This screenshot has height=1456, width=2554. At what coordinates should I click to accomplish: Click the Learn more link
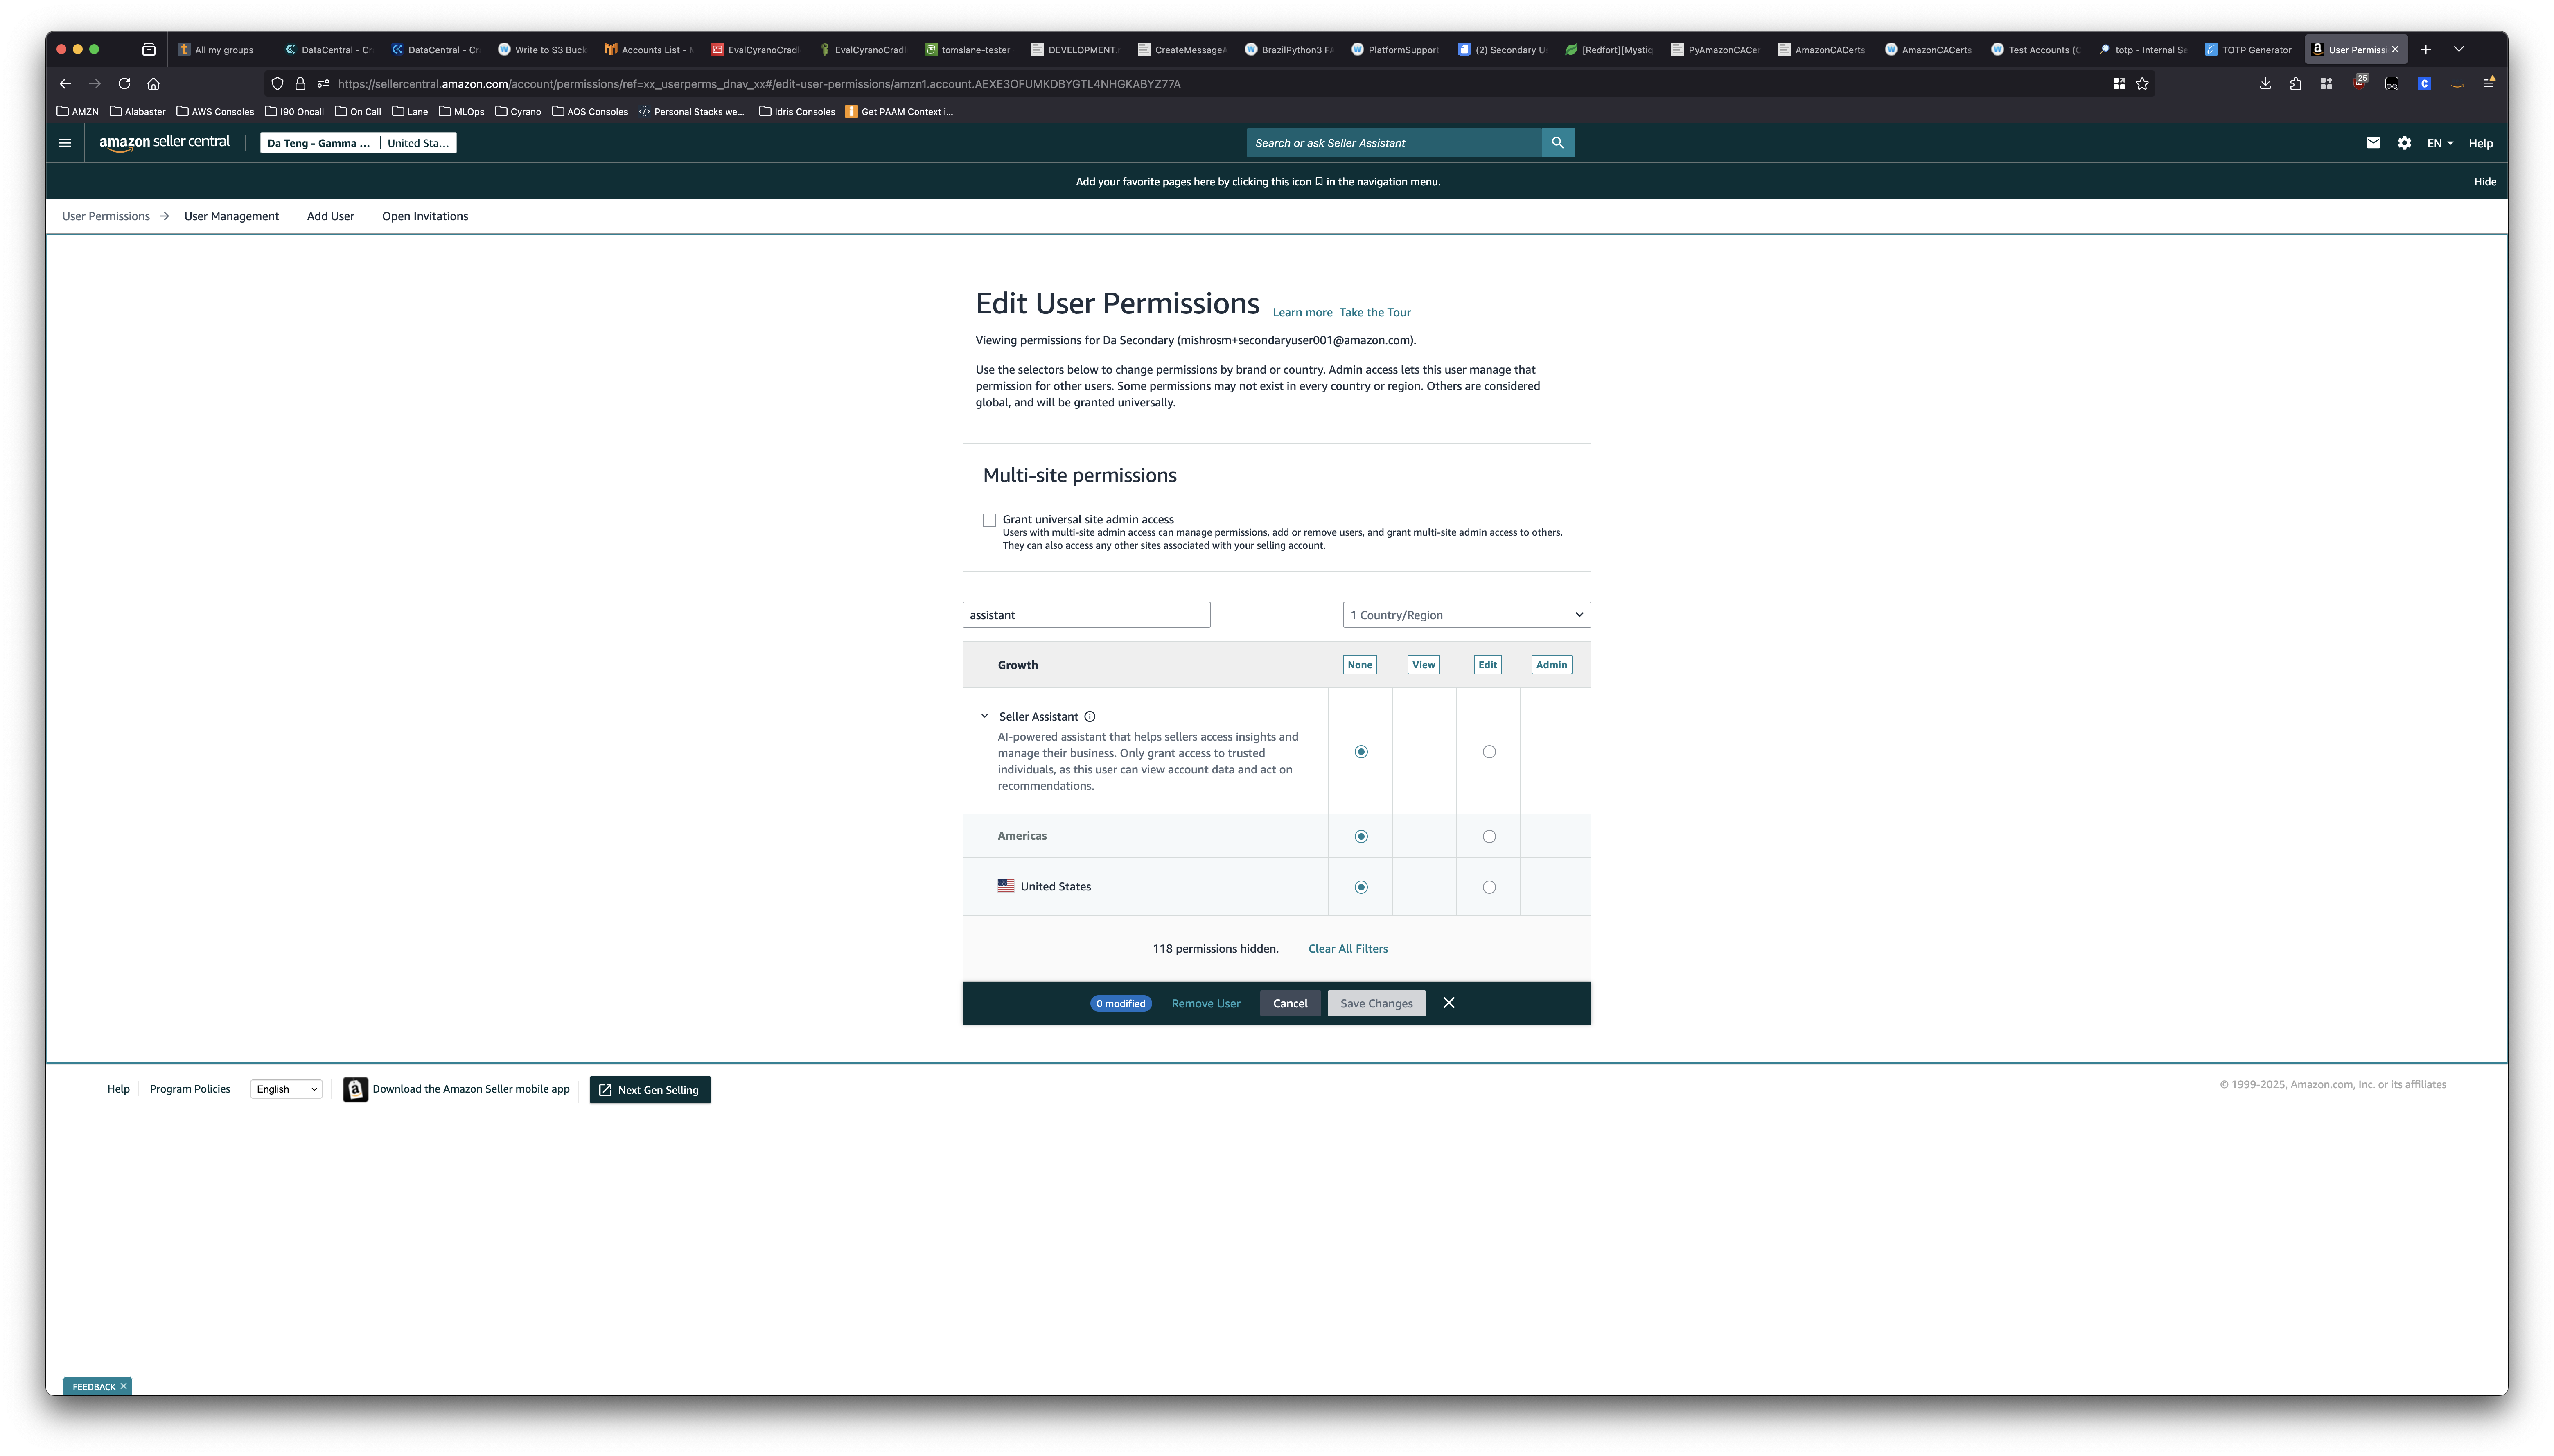point(1302,313)
